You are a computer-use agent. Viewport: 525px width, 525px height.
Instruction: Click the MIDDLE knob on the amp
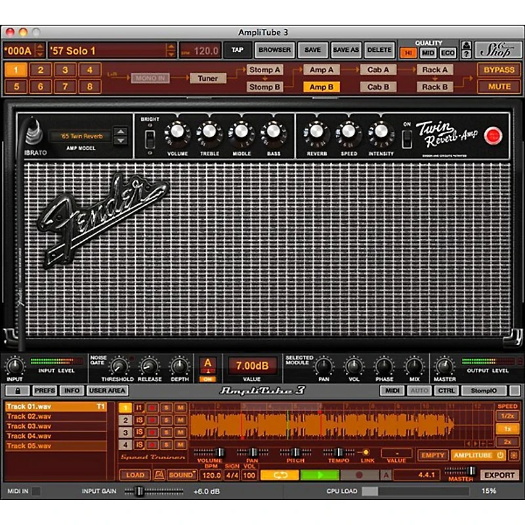coord(241,132)
